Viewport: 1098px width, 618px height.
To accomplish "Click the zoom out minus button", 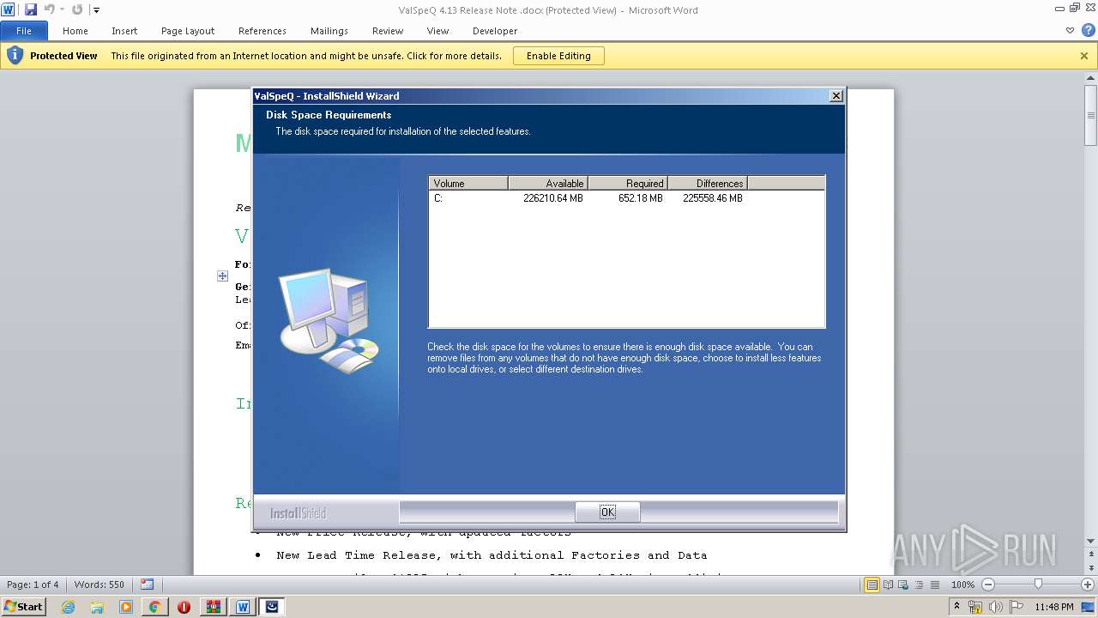I will (x=988, y=585).
